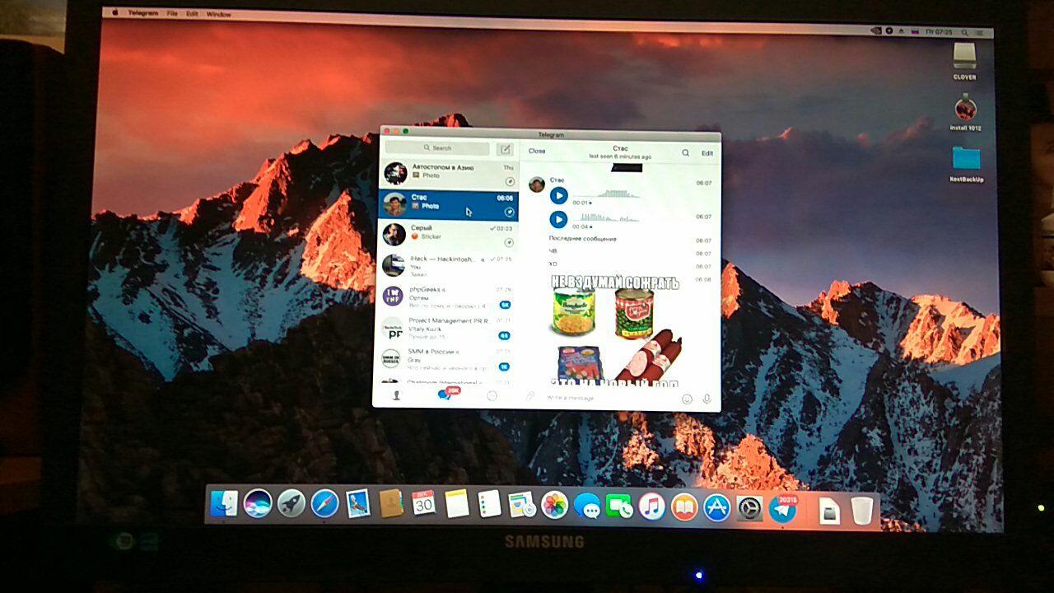
Task: Open iTunes from the Dock
Action: click(652, 507)
